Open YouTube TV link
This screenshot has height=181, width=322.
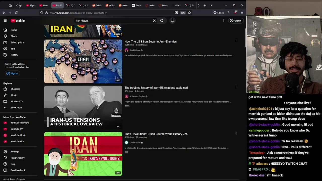[x=17, y=129]
